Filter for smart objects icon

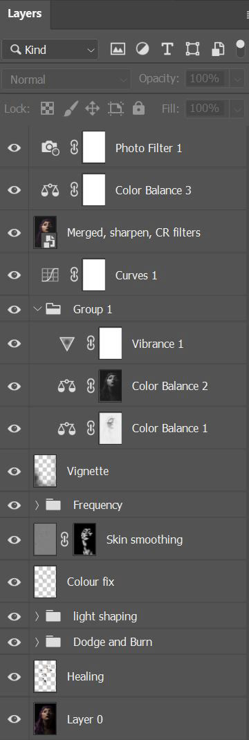pos(217,48)
